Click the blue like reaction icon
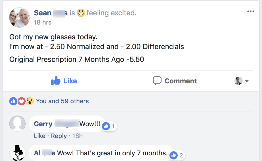 [x=13, y=101]
